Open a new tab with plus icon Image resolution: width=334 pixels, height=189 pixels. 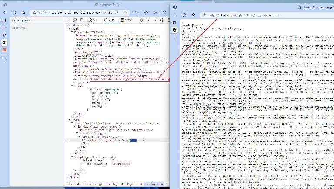(x=4, y=58)
